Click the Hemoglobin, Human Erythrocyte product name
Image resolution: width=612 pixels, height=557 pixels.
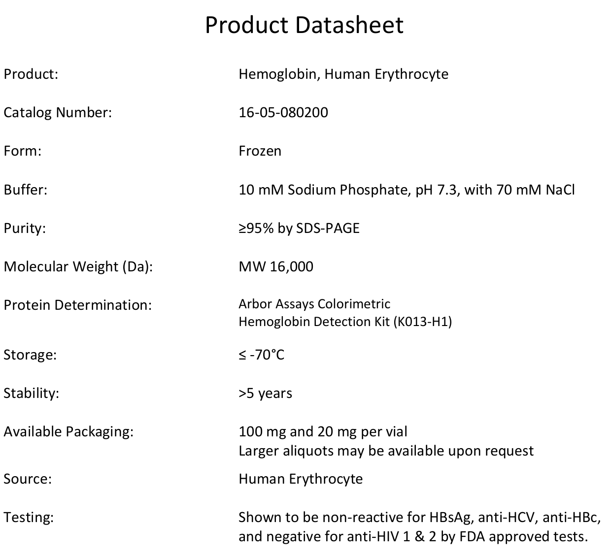click(343, 74)
